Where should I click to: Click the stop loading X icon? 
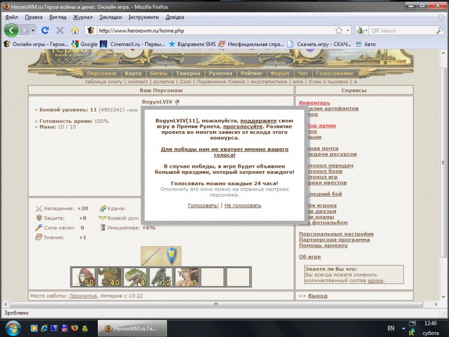pyautogui.click(x=60, y=30)
